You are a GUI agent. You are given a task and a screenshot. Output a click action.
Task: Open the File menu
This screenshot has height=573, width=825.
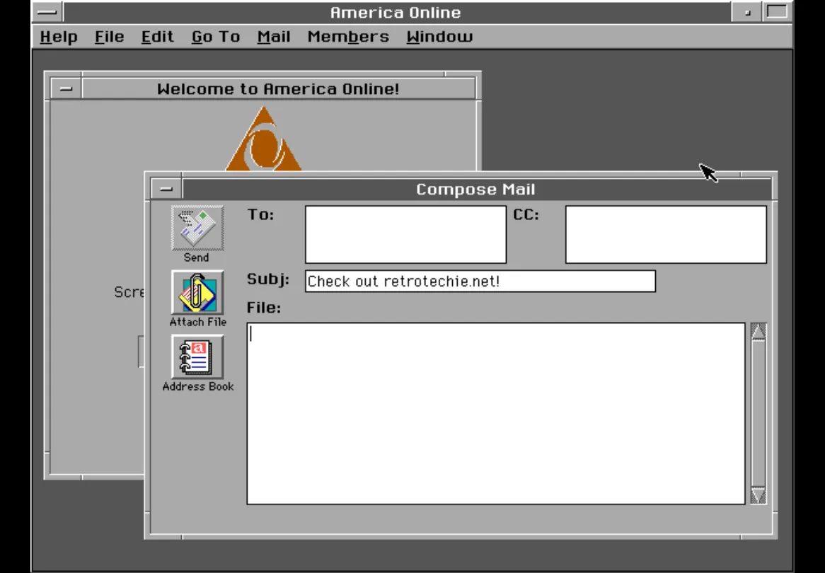point(110,37)
